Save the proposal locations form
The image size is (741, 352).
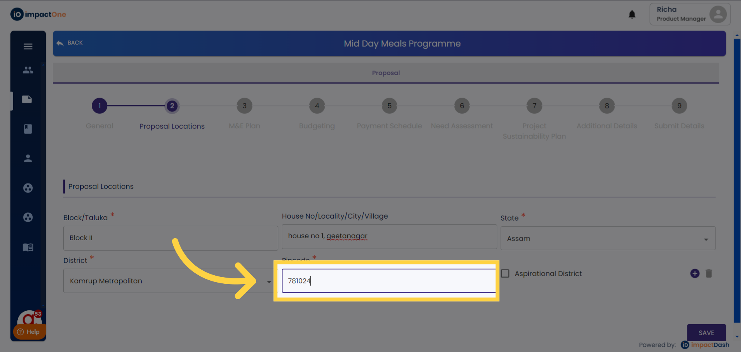coord(706,332)
